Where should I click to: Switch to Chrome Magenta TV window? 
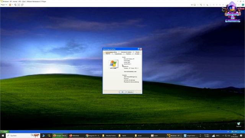click(x=93, y=135)
